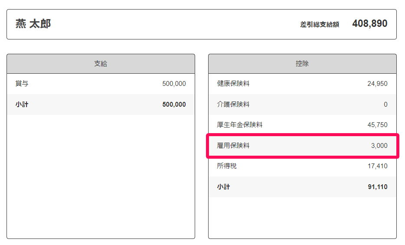Viewport: 405px width, 245px height.
Task: Select the 介護保険料 row label
Action: pyautogui.click(x=233, y=105)
